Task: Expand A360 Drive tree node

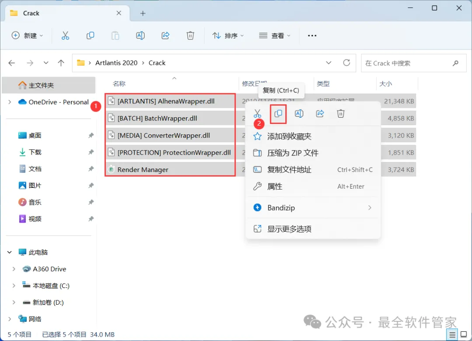Action: [14, 269]
